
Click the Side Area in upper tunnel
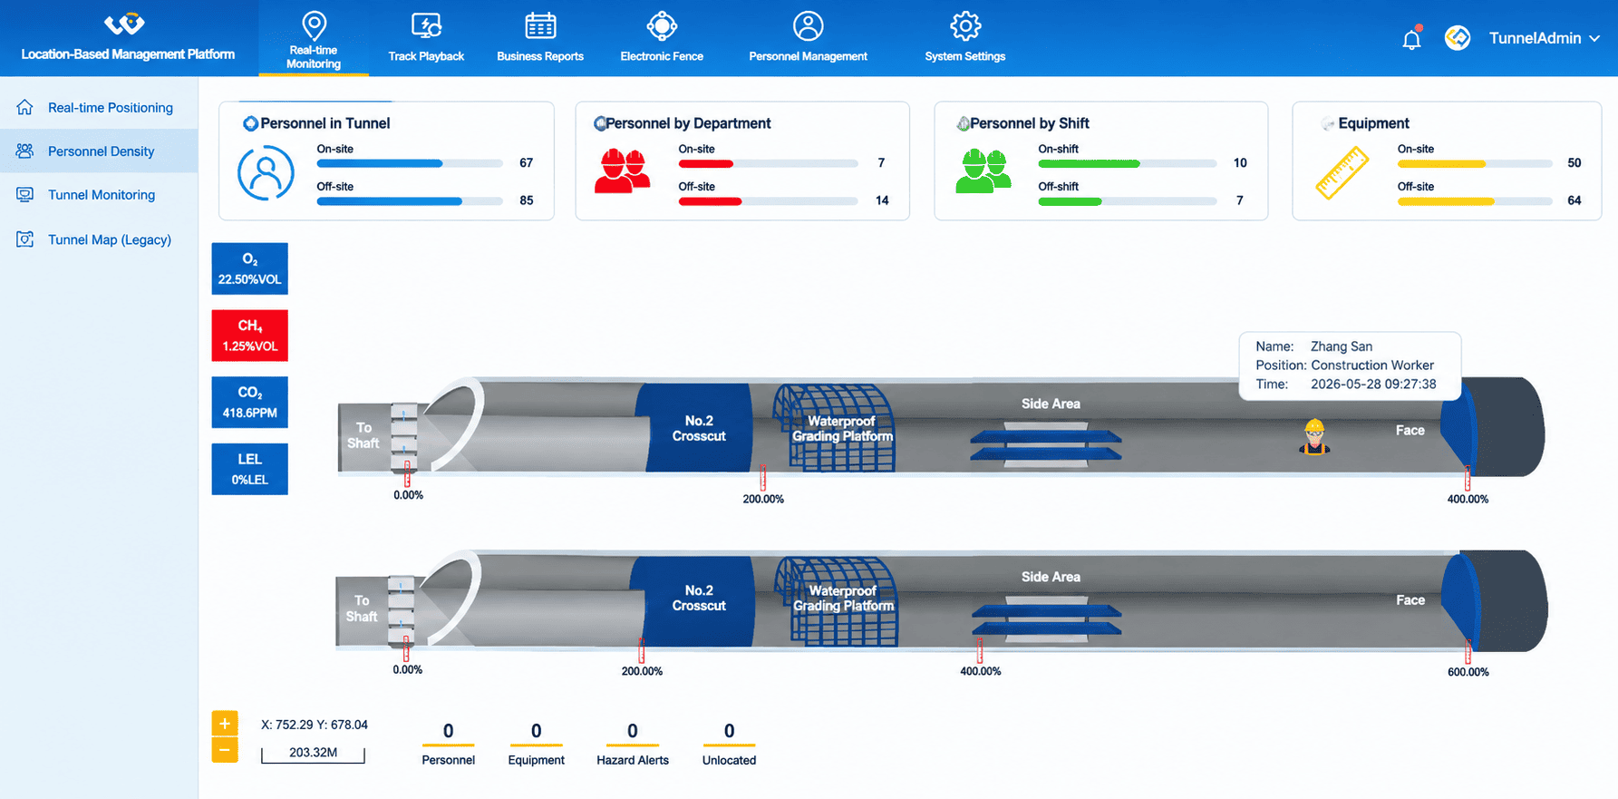tap(1051, 404)
